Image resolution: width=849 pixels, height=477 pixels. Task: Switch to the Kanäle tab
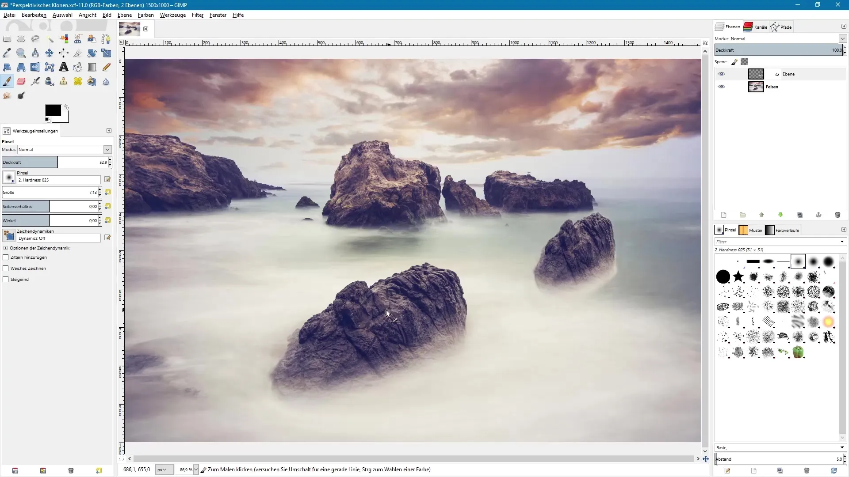(755, 27)
